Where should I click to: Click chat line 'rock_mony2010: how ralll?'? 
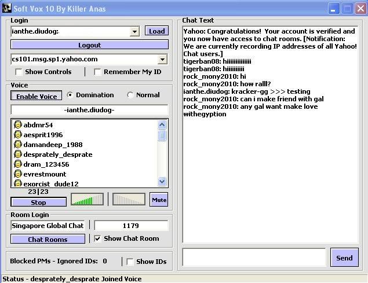pyautogui.click(x=227, y=84)
